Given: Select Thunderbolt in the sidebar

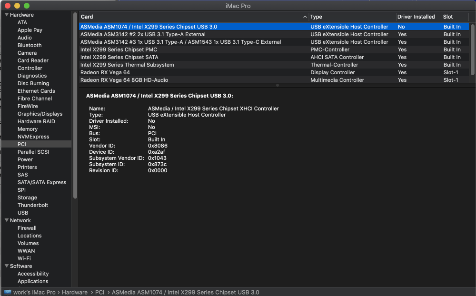Looking at the screenshot, I should coord(32,205).
